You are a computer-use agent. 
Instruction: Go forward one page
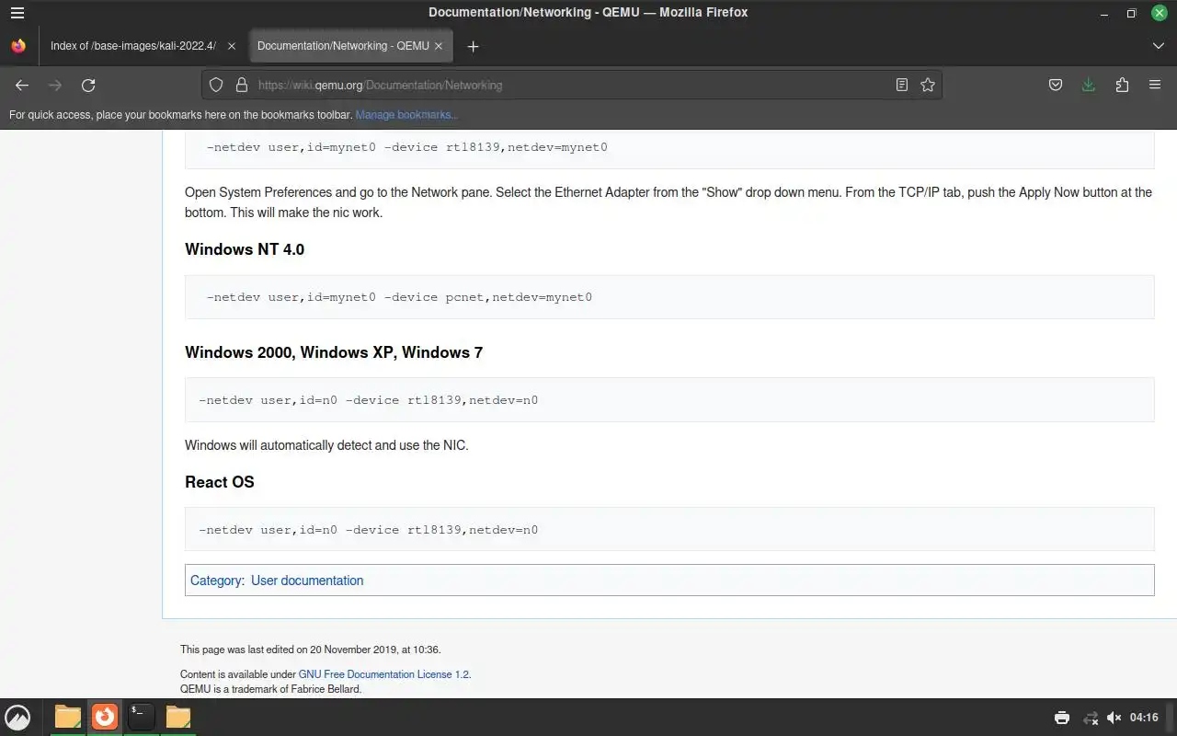[55, 85]
